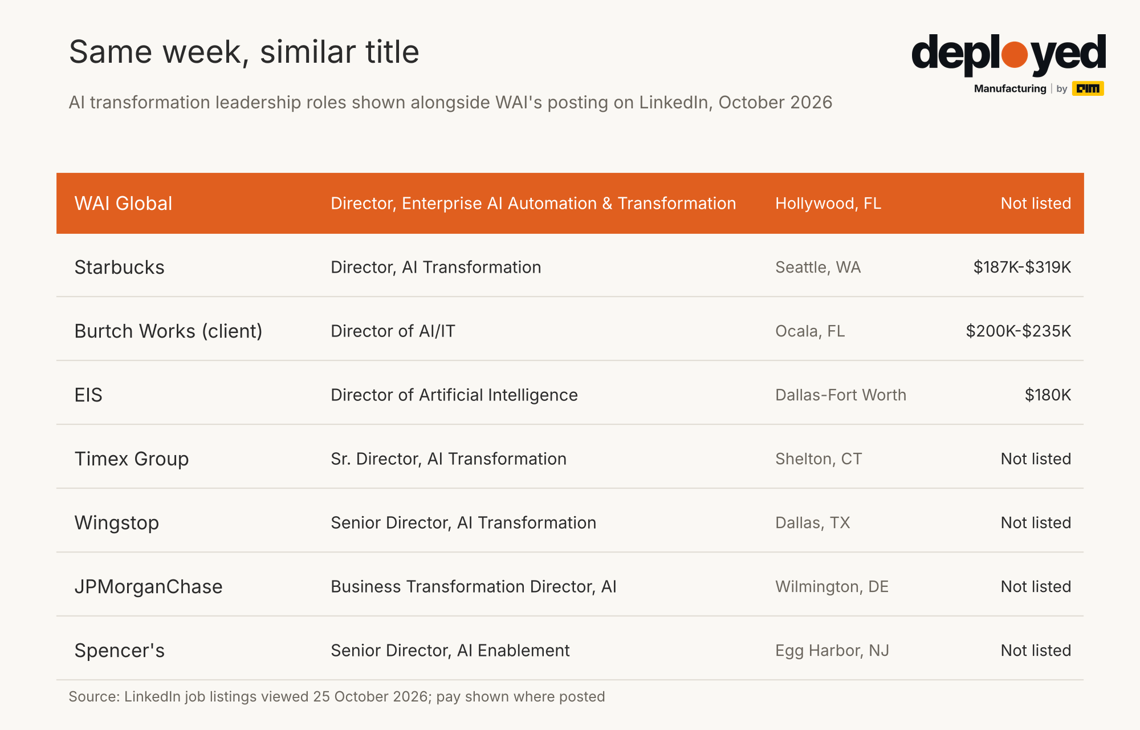Click the Dallas, TX location
This screenshot has height=730, width=1140.
812,523
